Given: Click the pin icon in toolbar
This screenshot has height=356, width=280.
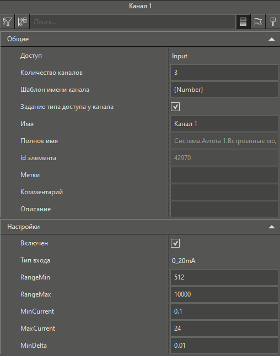Looking at the screenshot, I should (273, 22).
